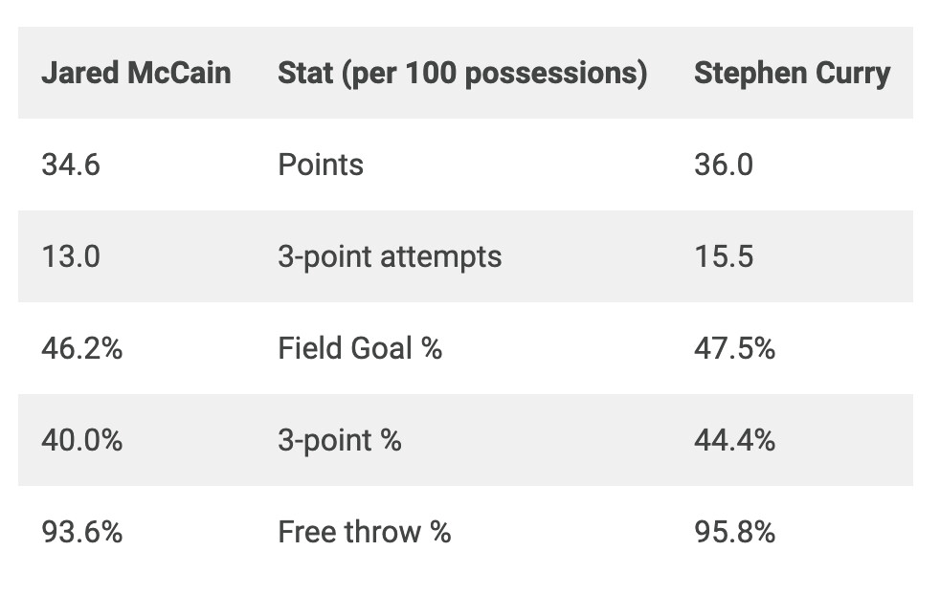Click the 3-point attempts label
This screenshot has height=595, width=940.
(390, 257)
